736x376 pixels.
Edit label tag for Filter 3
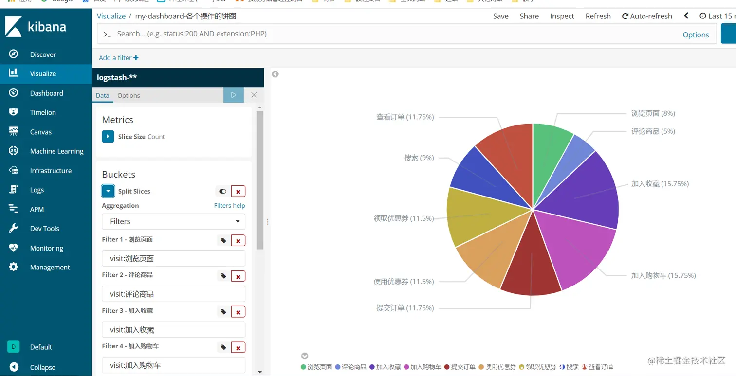tap(223, 312)
